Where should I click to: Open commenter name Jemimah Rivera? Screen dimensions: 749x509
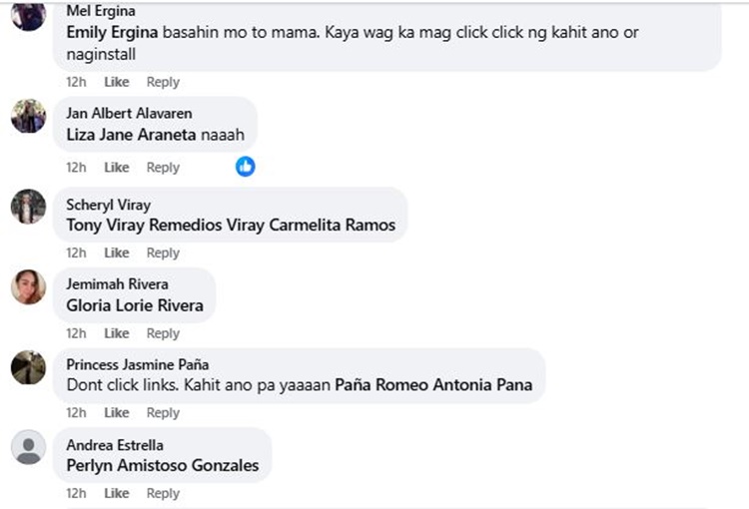pos(118,284)
